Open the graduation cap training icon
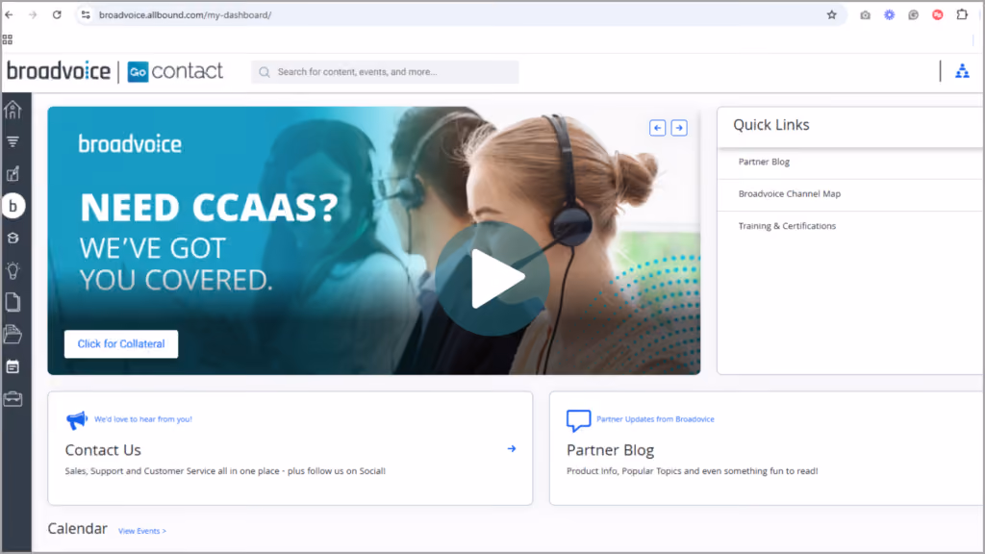Screen dimensions: 985x554 (13, 239)
